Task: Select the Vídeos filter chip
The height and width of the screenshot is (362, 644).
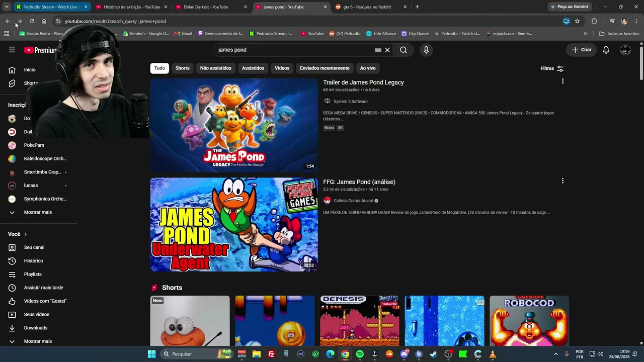Action: [282, 68]
